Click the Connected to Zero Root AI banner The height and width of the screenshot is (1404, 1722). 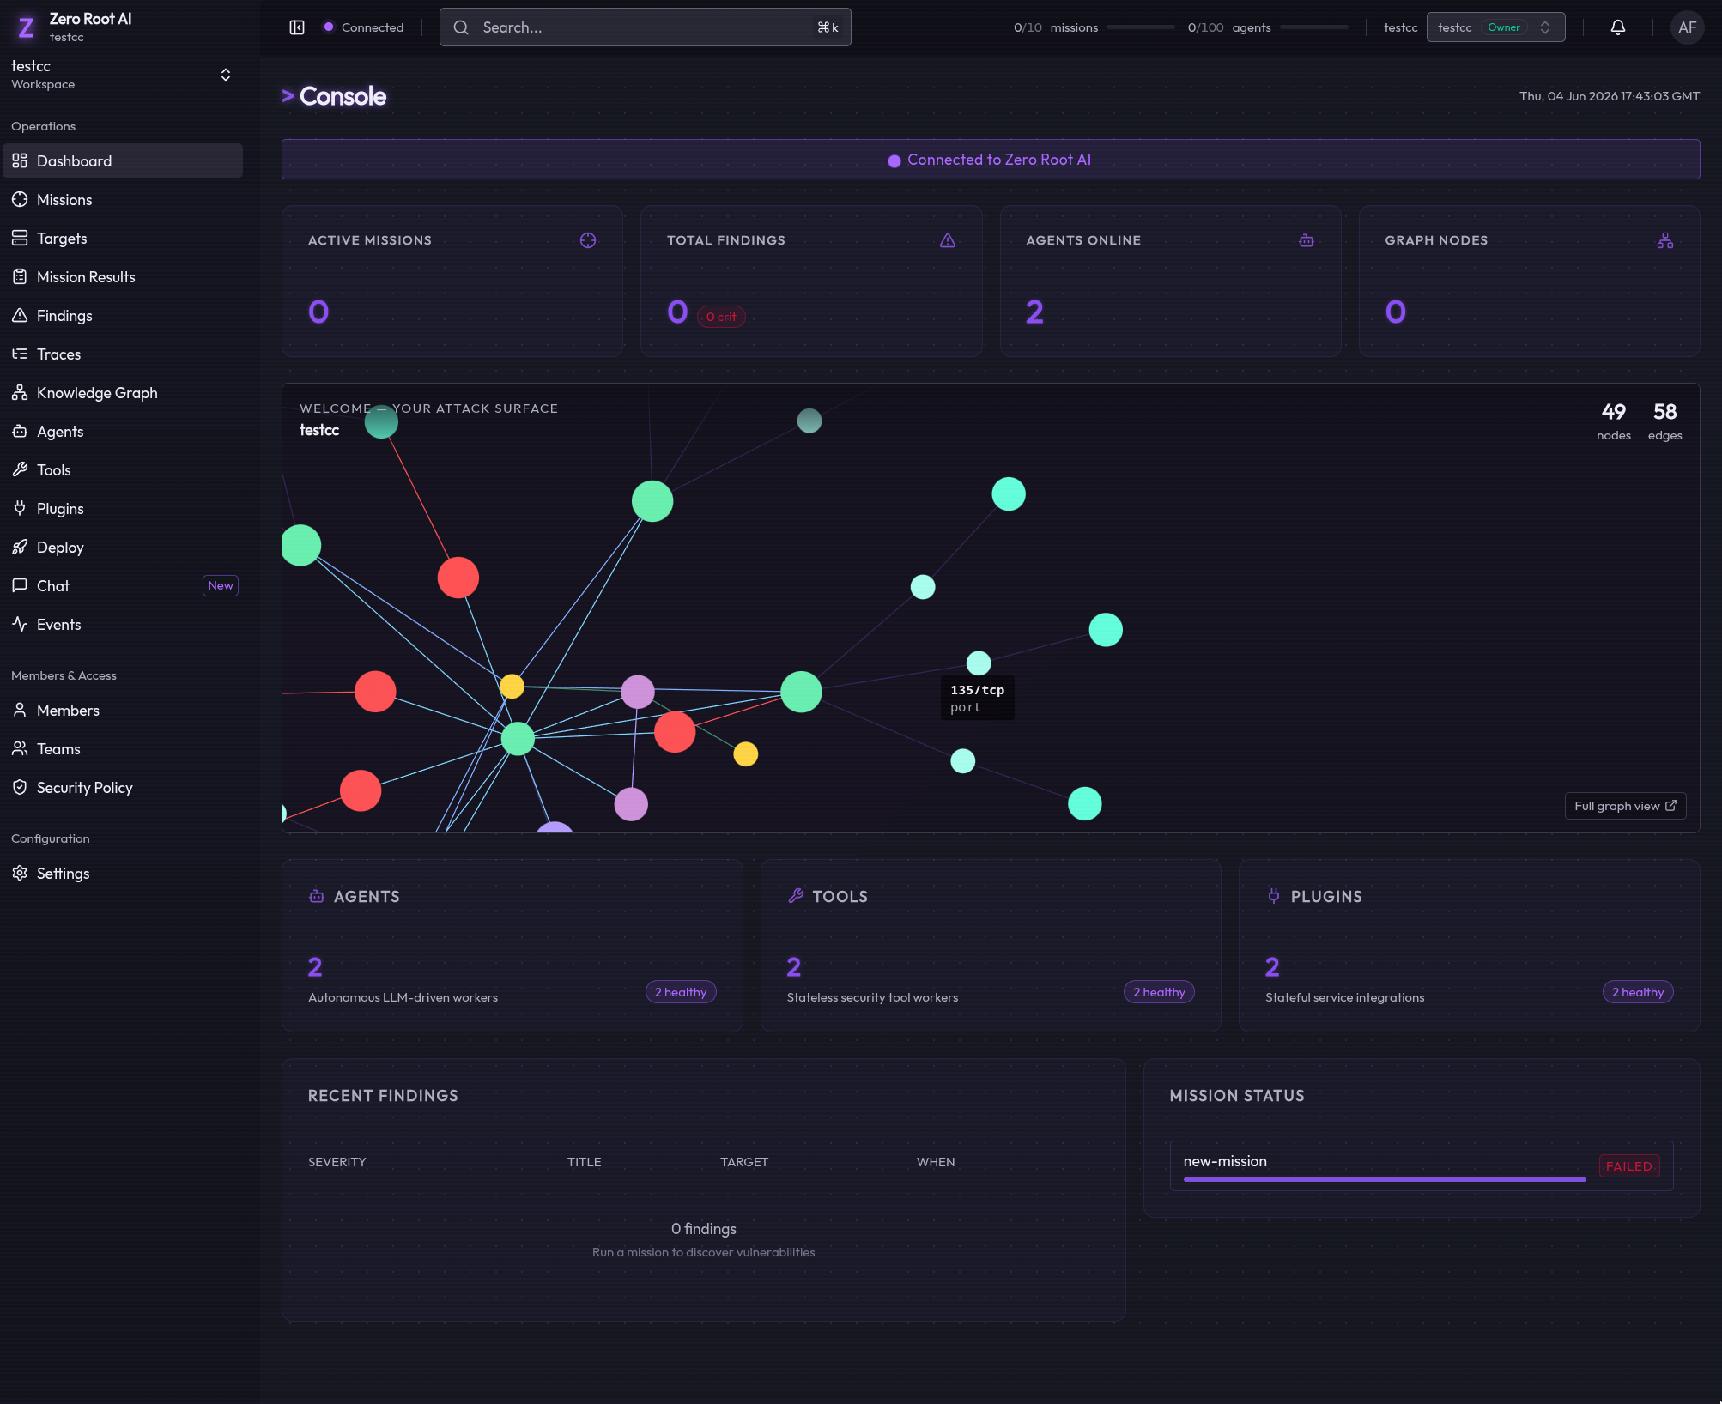990,160
